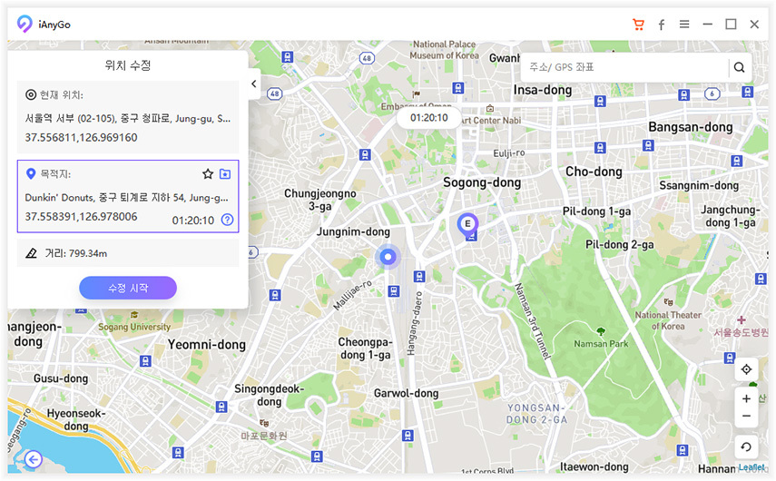Click the 현재 위치 label
Viewport: 776px width, 481px height.
pyautogui.click(x=62, y=95)
